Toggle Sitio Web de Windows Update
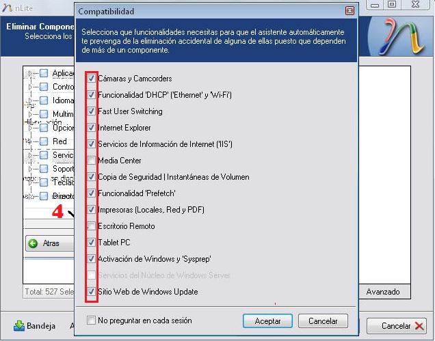Screen dimensions: 435x341 (92, 292)
